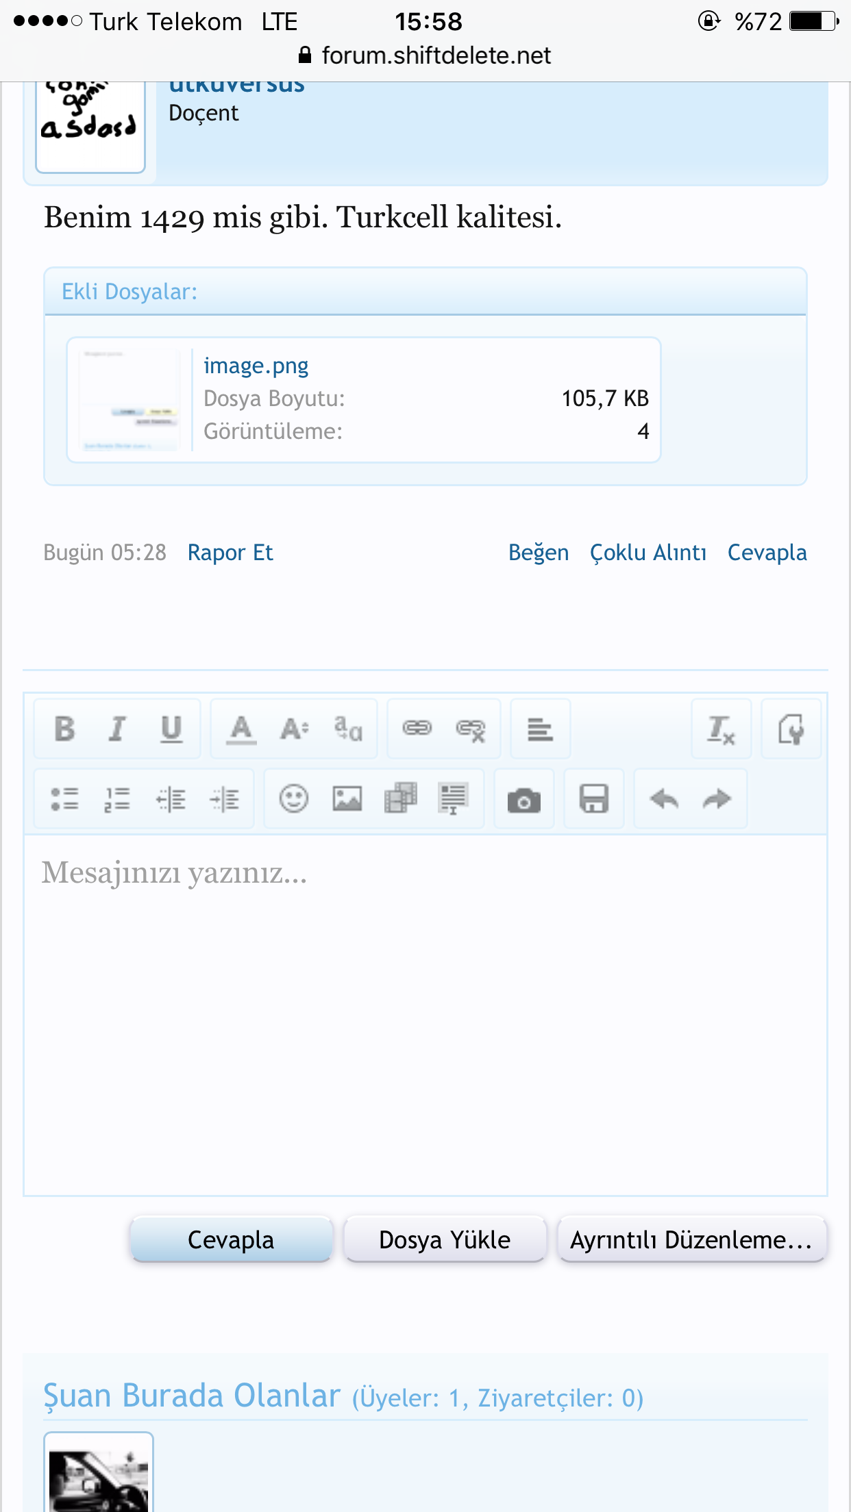Open the text alignment dropdown
851x1512 pixels.
[541, 729]
